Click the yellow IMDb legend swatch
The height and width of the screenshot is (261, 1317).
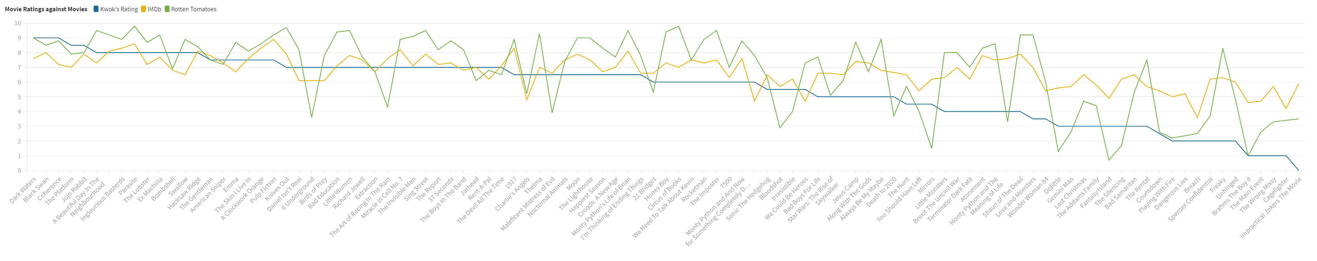tap(144, 9)
